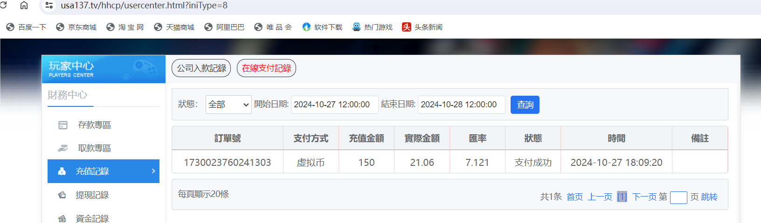The width and height of the screenshot is (761, 223).
Task: Click the 头条新闻 red favicon
Action: tap(407, 27)
